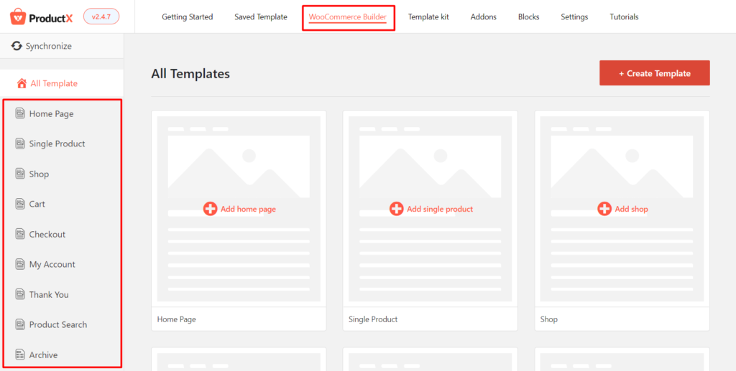Select Thank You in sidebar list

49,294
